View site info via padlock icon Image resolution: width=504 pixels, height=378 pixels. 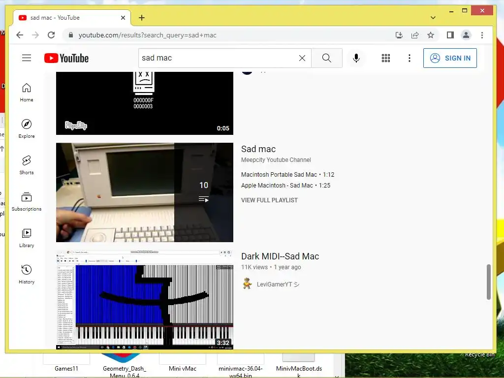tap(71, 35)
